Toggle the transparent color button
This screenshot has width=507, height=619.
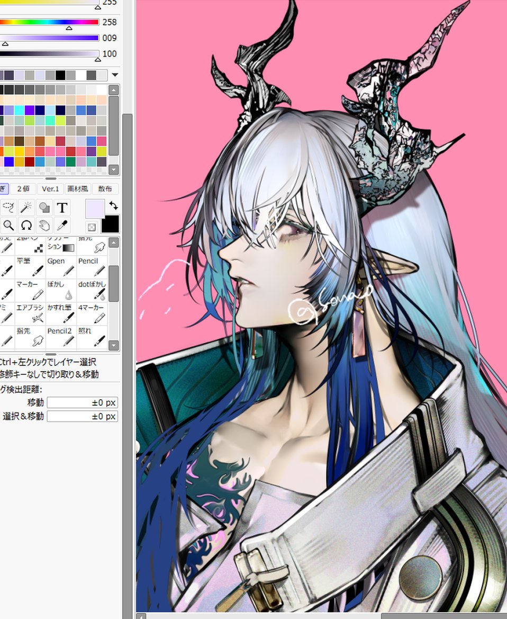click(x=92, y=227)
